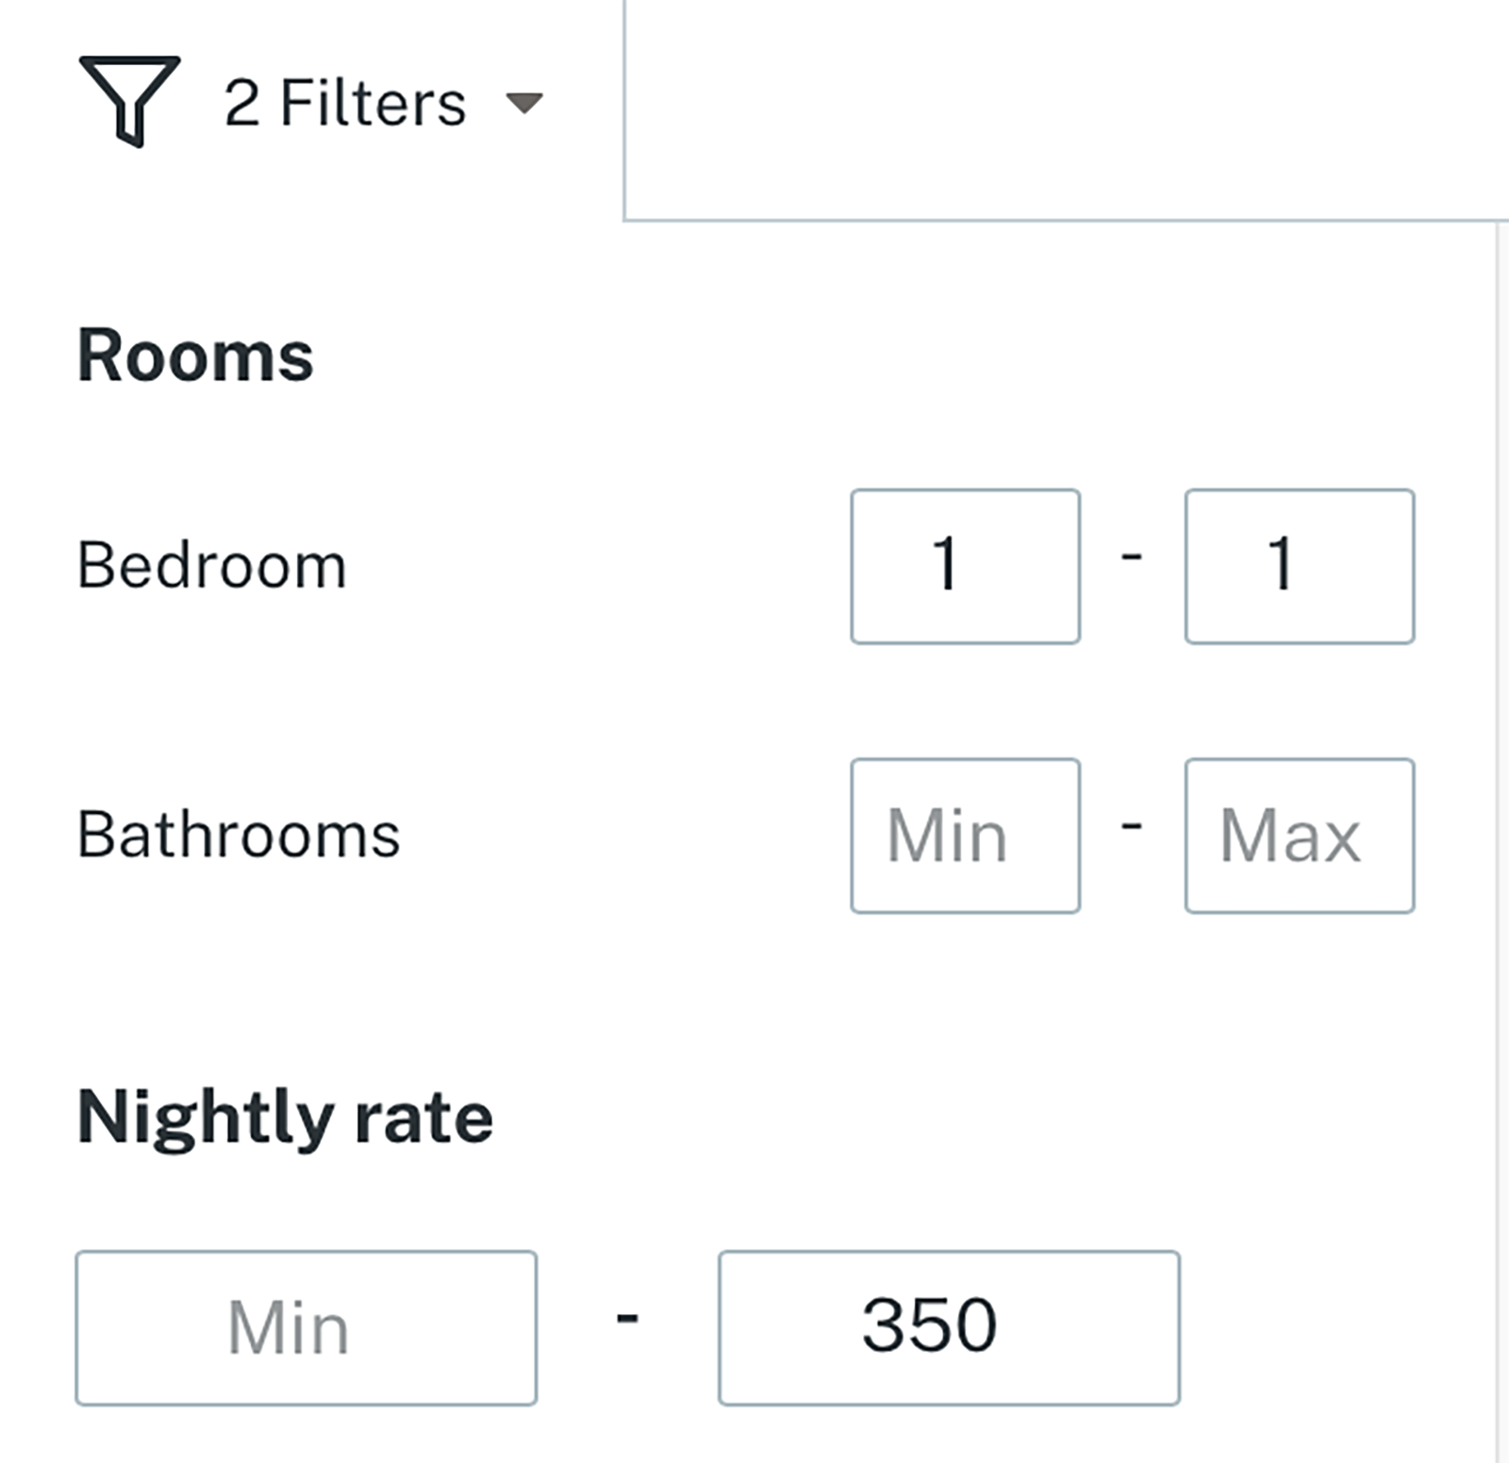Screen dimensions: 1509x1463
Task: Select the Nightly rate Min field
Action: [307, 1328]
